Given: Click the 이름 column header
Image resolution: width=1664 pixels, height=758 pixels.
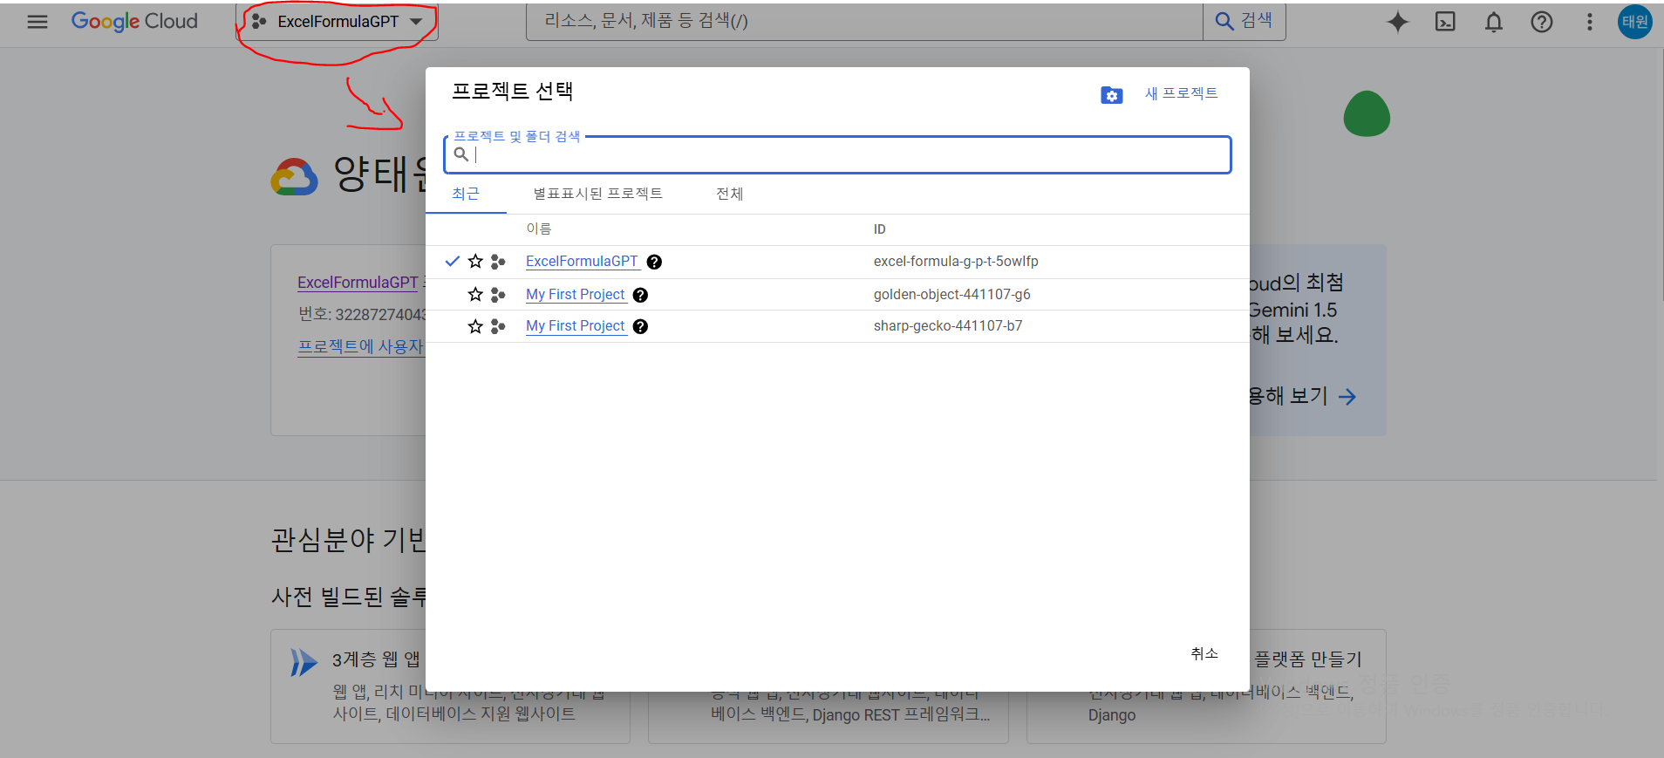Looking at the screenshot, I should coord(538,229).
